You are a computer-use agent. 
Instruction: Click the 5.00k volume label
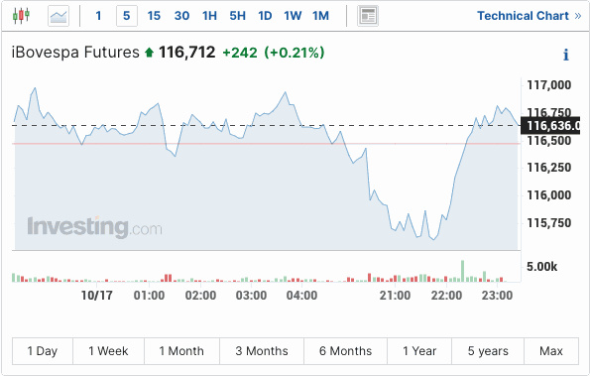541,267
